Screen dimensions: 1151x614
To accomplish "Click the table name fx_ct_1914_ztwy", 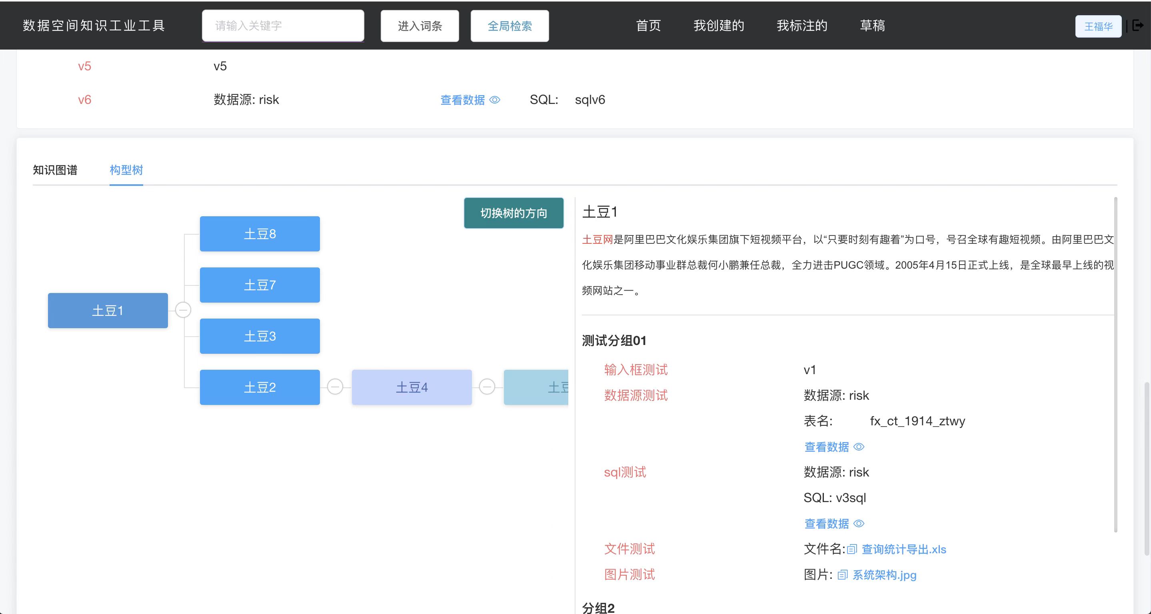I will point(917,421).
